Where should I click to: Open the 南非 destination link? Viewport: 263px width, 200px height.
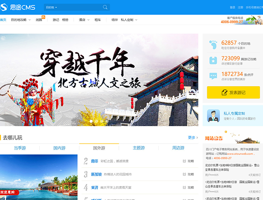click(94, 161)
